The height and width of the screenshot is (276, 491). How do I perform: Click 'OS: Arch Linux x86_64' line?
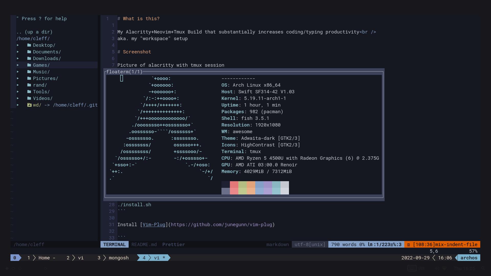tap(251, 85)
